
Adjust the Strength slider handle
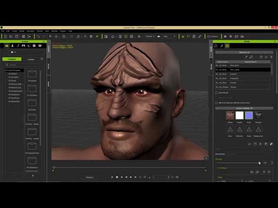pyautogui.click(x=259, y=163)
